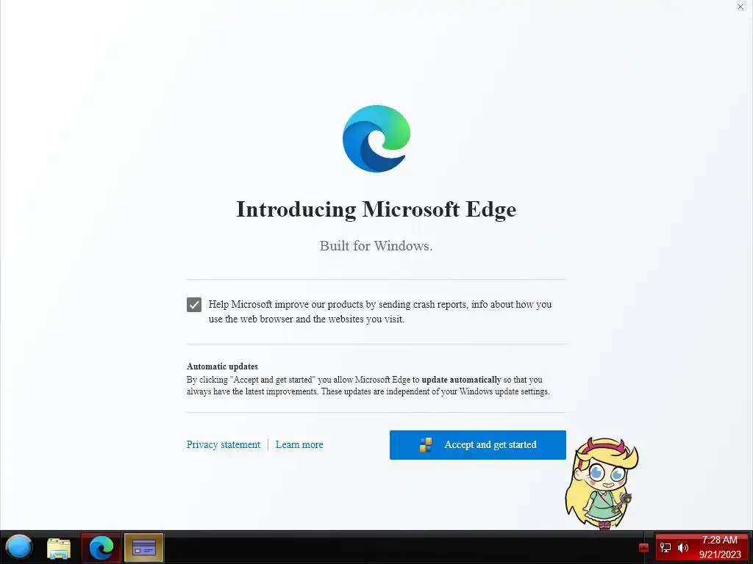Click the red tray overflow icon
The width and height of the screenshot is (753, 564).
pyautogui.click(x=643, y=548)
